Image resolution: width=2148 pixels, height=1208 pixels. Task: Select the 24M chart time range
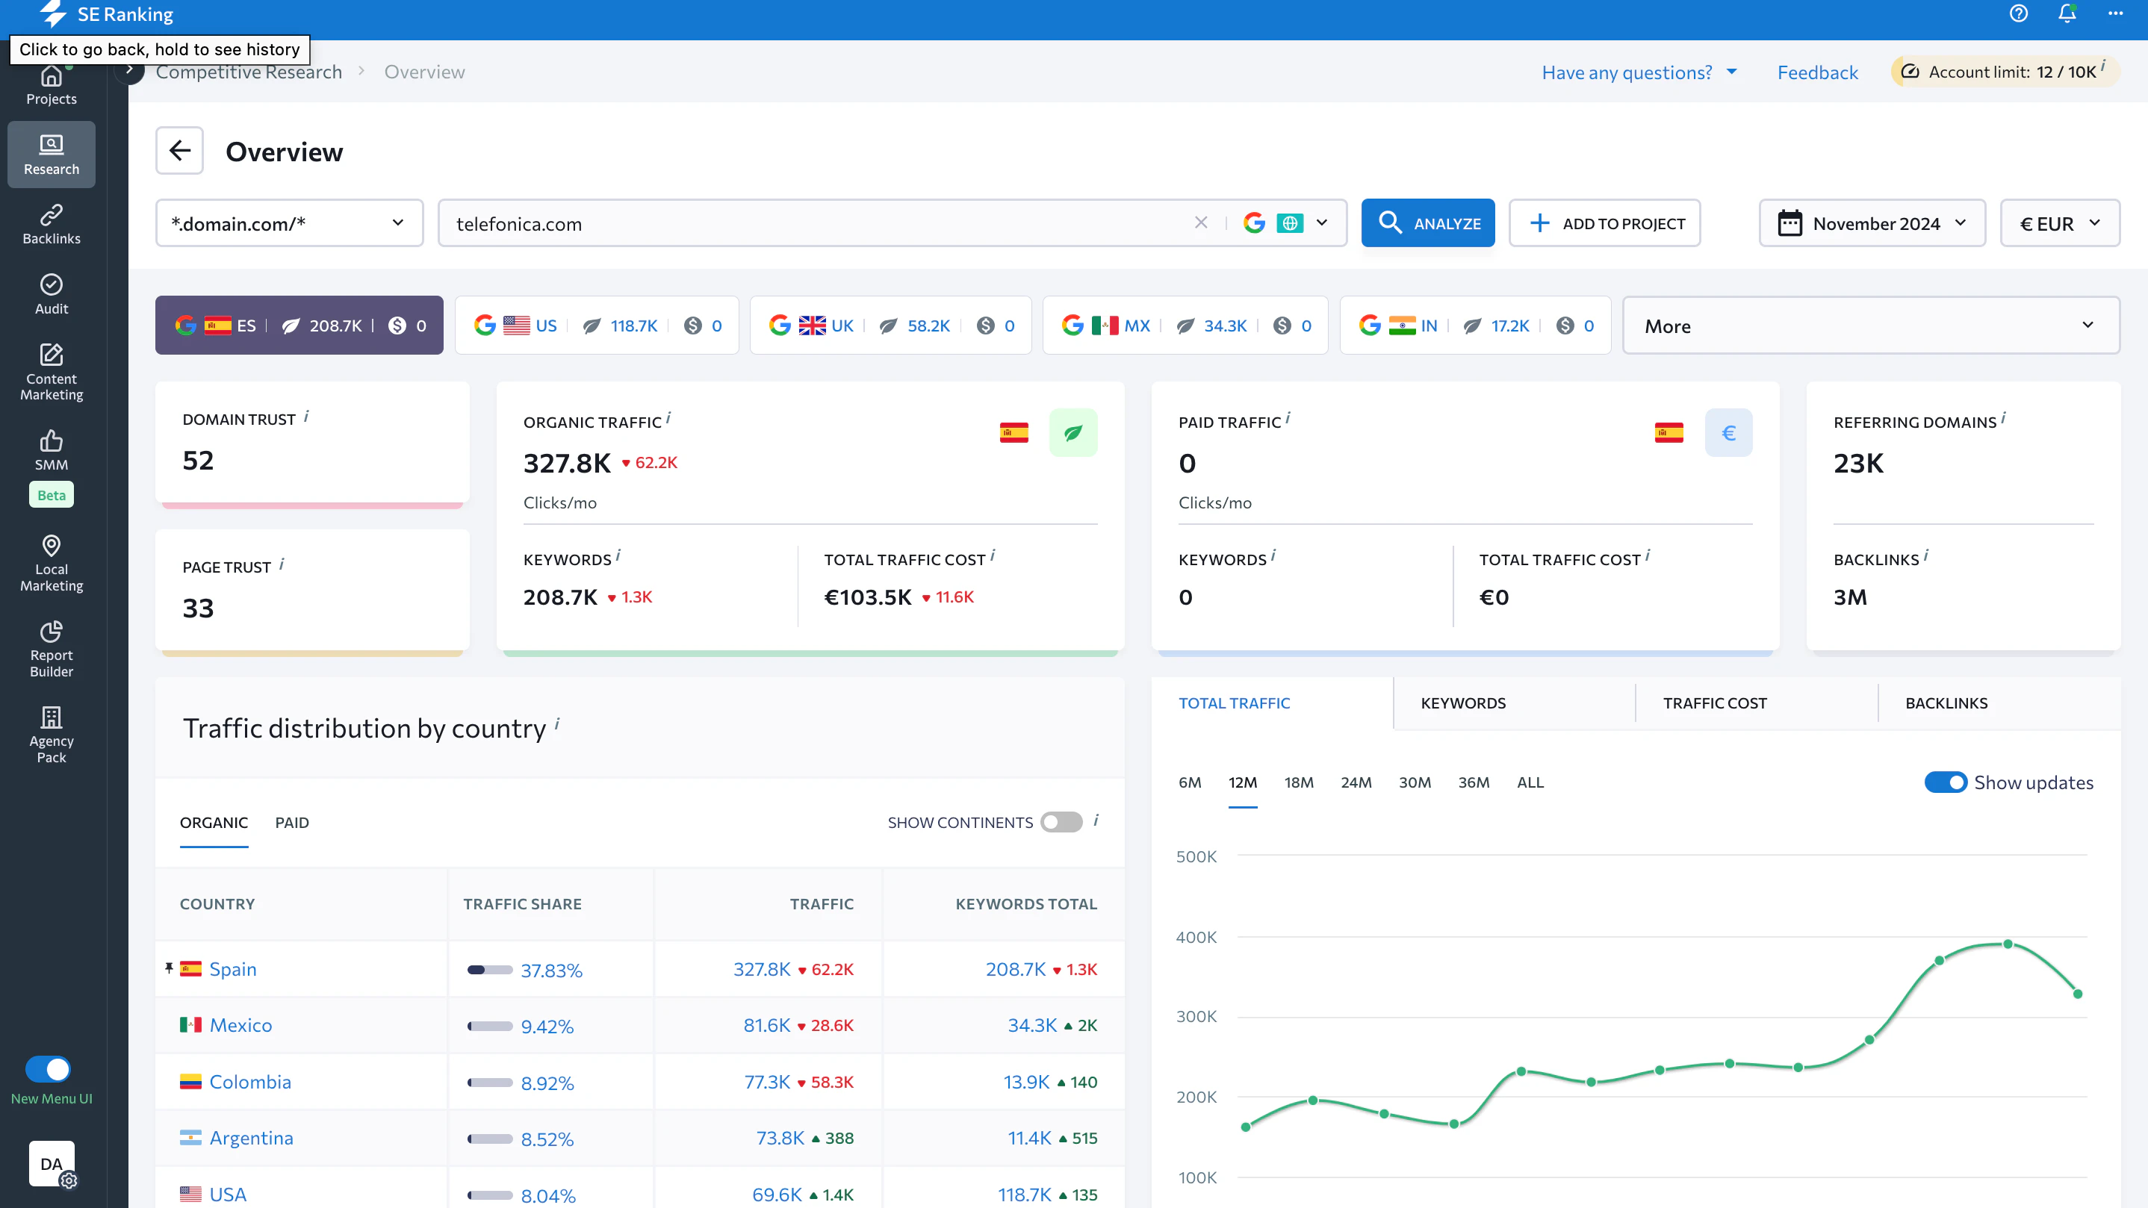[x=1356, y=782]
